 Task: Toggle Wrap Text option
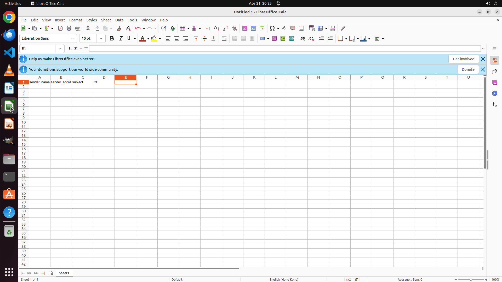[224, 38]
